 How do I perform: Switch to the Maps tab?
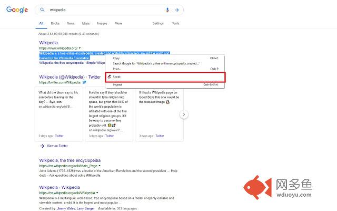coord(86,23)
